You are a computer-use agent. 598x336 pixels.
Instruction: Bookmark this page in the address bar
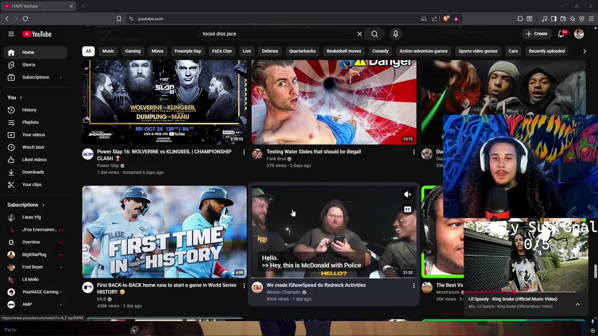119,19
